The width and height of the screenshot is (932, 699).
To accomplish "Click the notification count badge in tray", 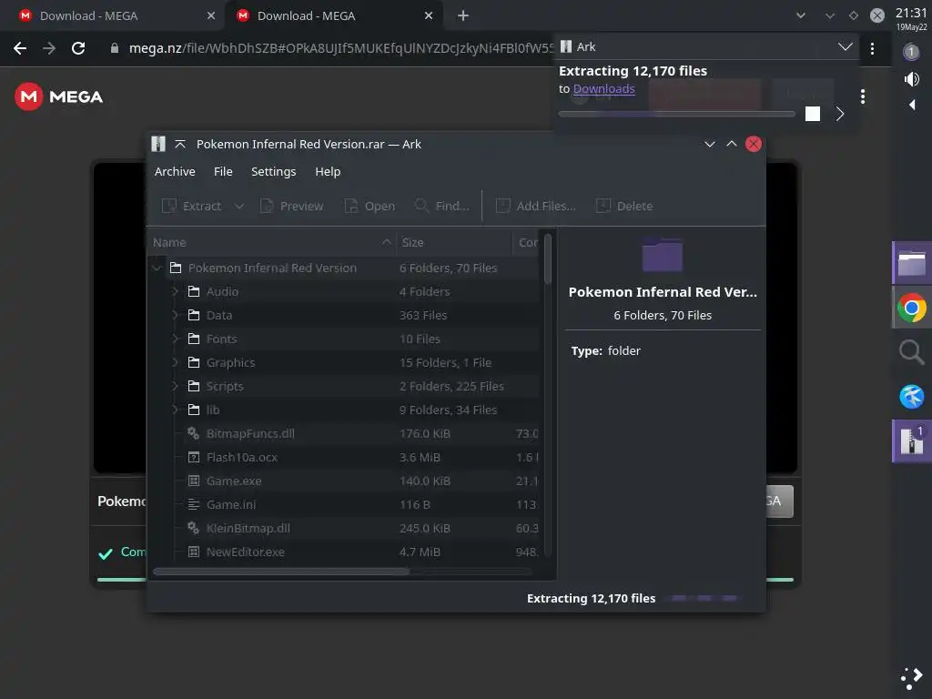I will (x=911, y=52).
